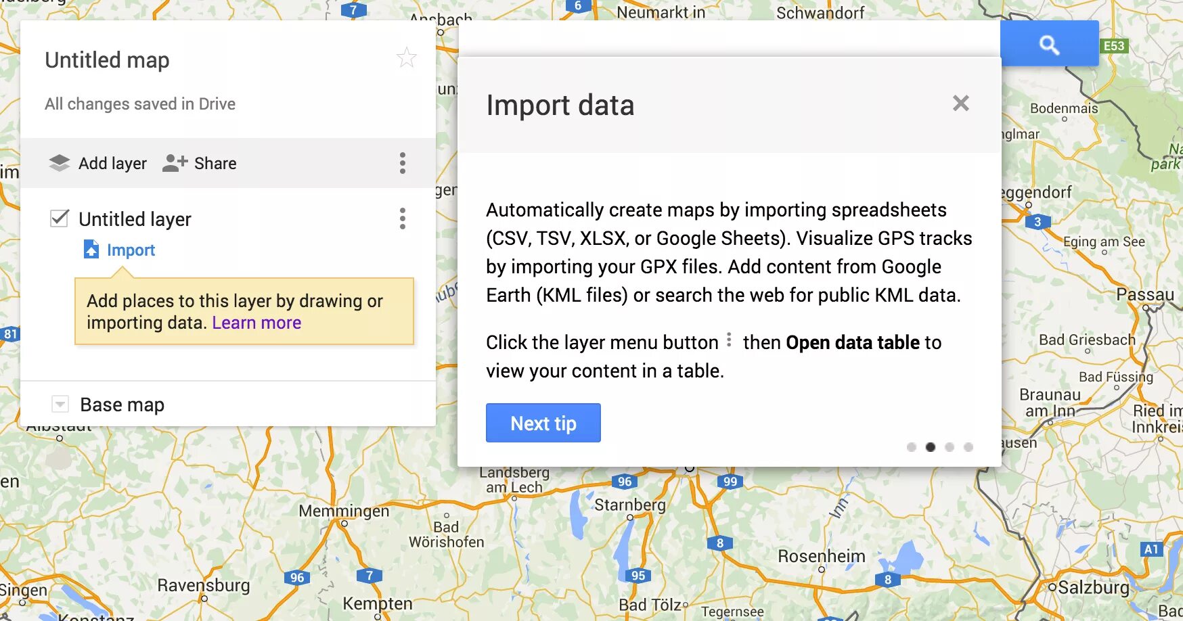
Task: Click the Untitled map title
Action: [108, 60]
